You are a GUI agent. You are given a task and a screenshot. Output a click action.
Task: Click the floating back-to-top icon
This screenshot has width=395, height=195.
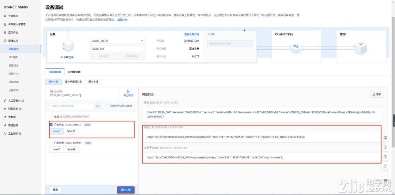click(x=385, y=166)
